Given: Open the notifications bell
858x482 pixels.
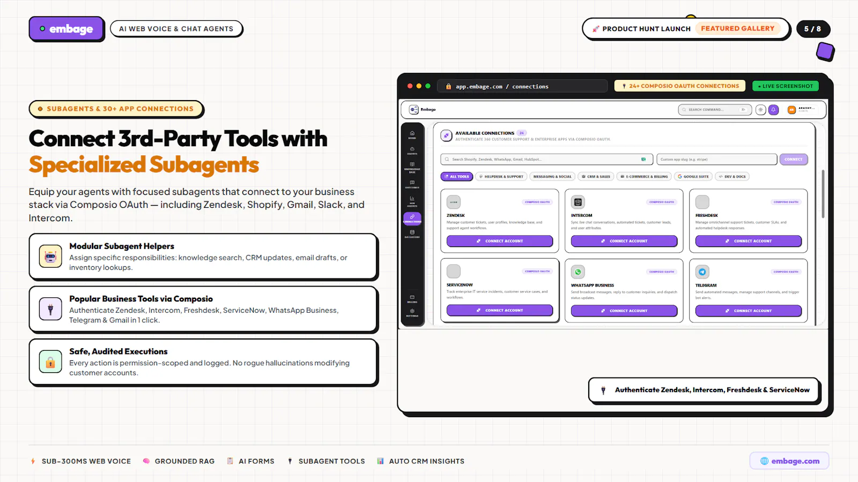Looking at the screenshot, I should point(773,110).
